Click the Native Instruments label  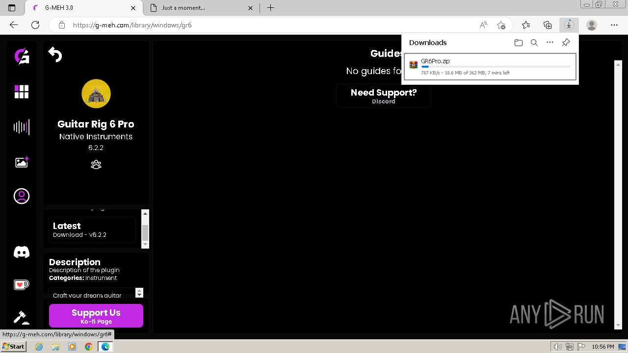pos(96,137)
